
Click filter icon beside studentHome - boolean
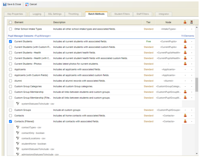pos(18,144)
